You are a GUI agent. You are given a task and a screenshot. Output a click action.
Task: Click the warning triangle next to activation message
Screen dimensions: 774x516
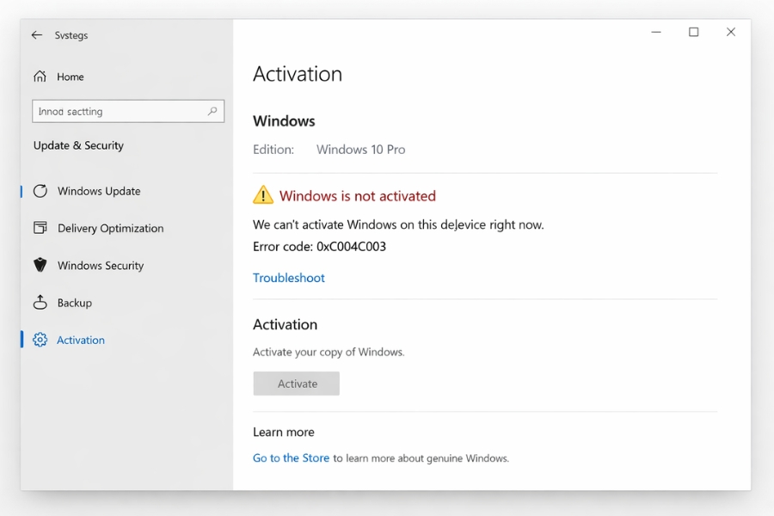click(x=261, y=195)
